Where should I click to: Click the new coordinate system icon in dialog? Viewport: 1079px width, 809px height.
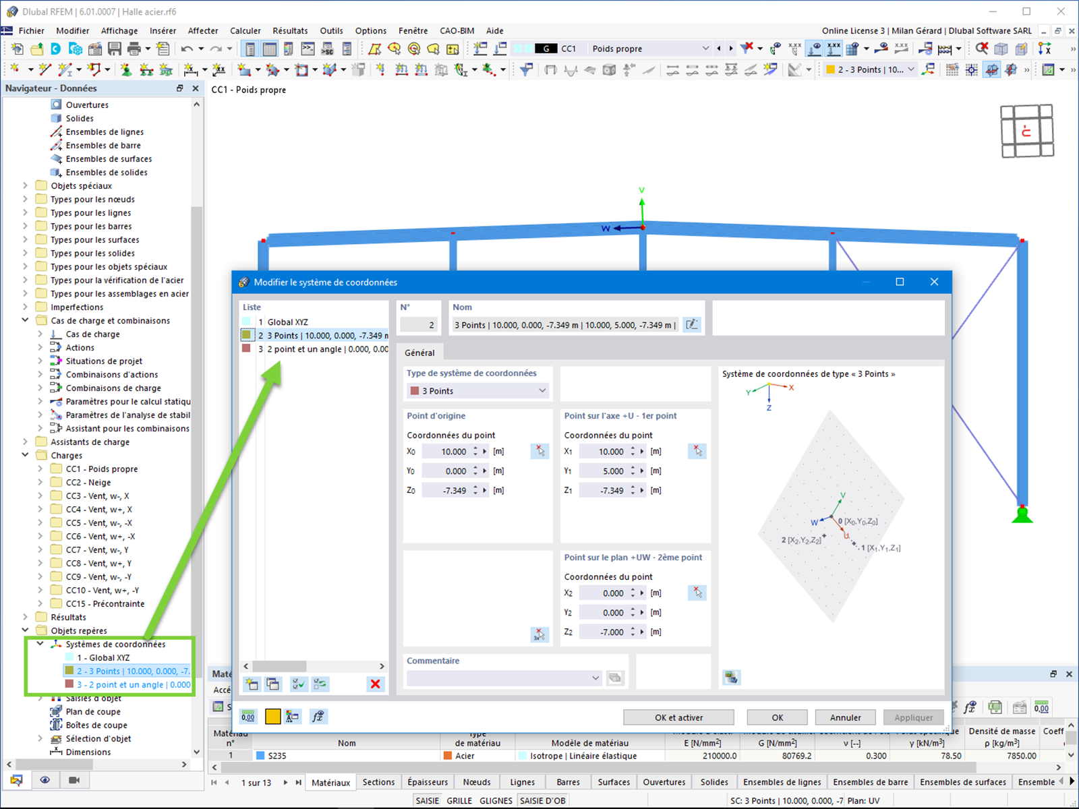coord(252,684)
